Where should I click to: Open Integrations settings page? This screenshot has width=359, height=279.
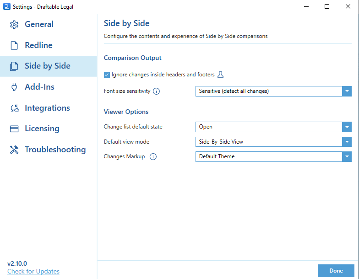tap(49, 108)
